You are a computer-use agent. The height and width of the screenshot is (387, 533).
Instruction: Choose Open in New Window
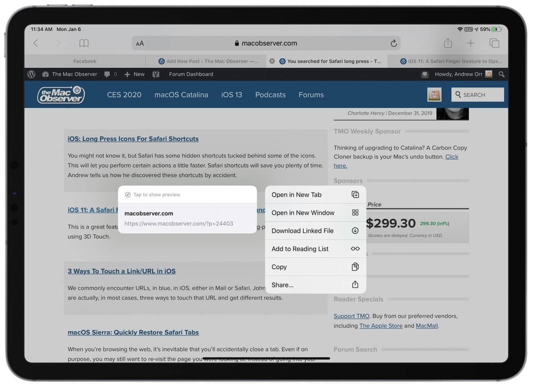[316, 213]
